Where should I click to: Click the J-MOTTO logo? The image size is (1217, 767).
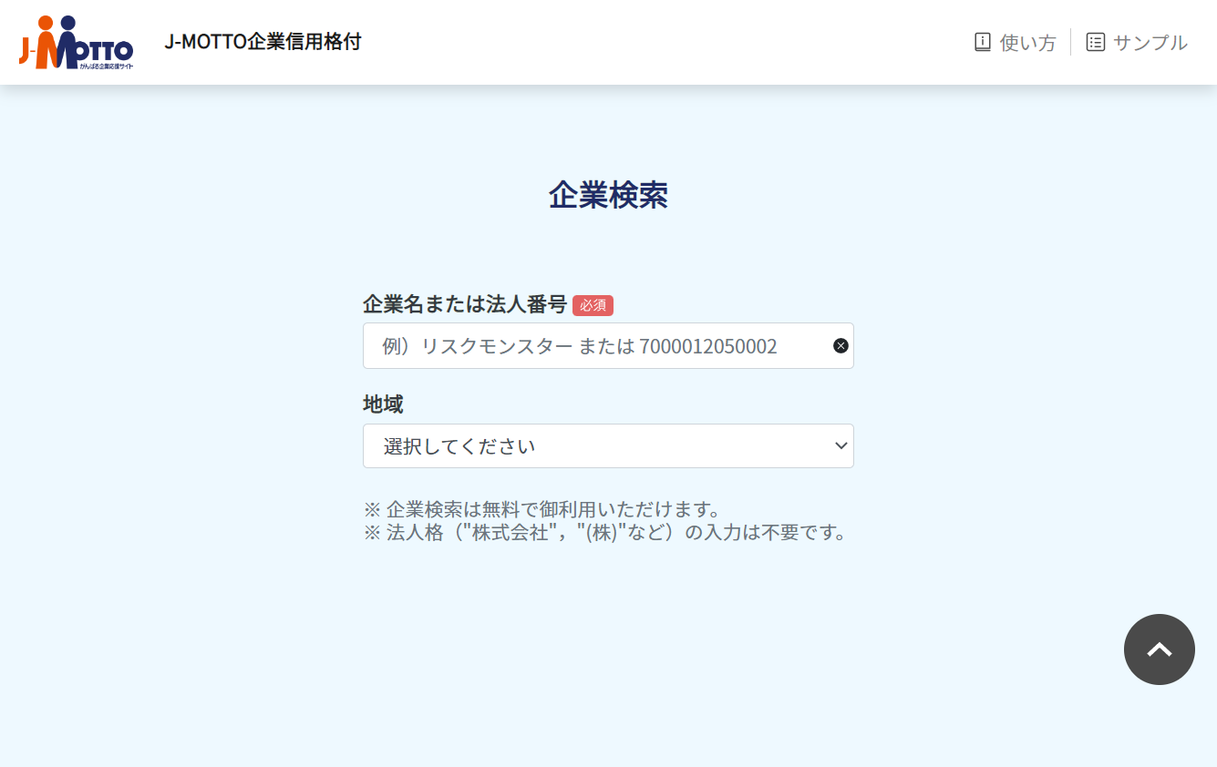[x=77, y=42]
